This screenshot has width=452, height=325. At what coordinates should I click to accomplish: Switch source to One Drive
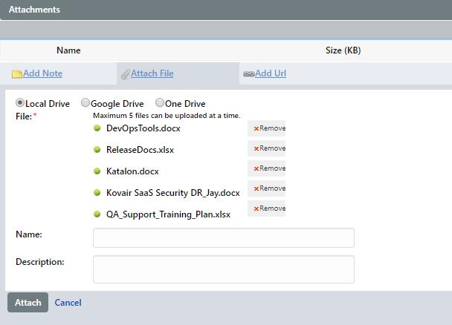coord(160,103)
